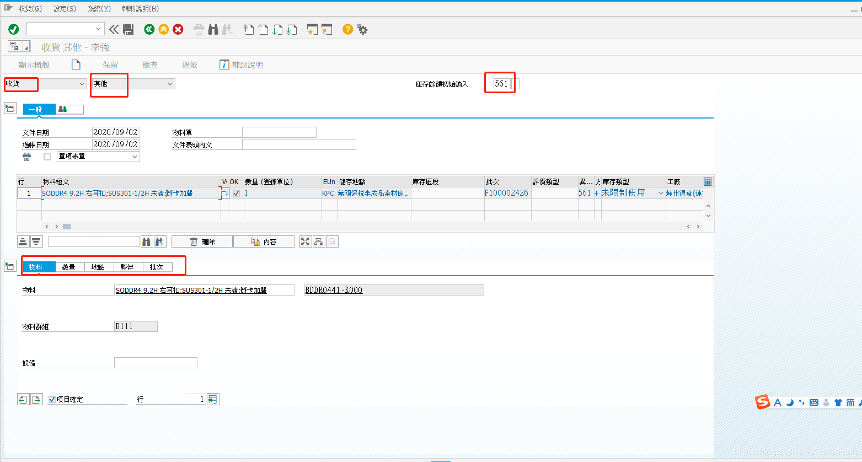Open the 其他 reference dropdown

(x=169, y=83)
